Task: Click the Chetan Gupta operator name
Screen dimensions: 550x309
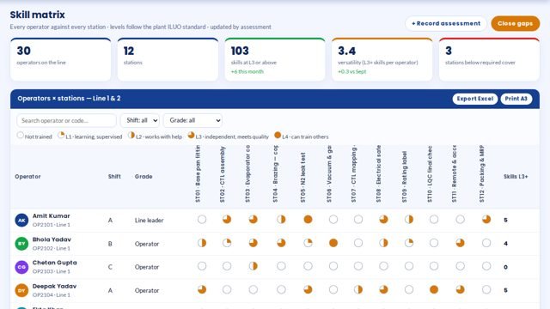Action: coord(55,263)
